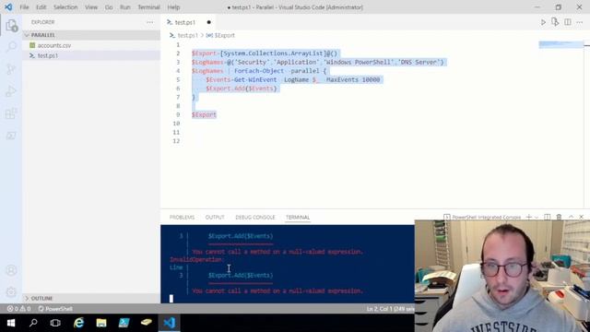Open the Run menu
Screen dimensions: 590x332
pos(125,7)
